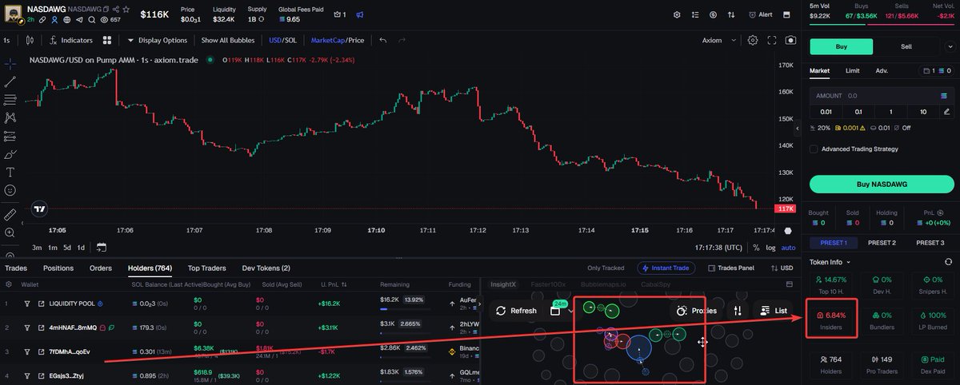Open the emoji sticker tool
Viewport: 960px width, 385px height.
click(10, 191)
